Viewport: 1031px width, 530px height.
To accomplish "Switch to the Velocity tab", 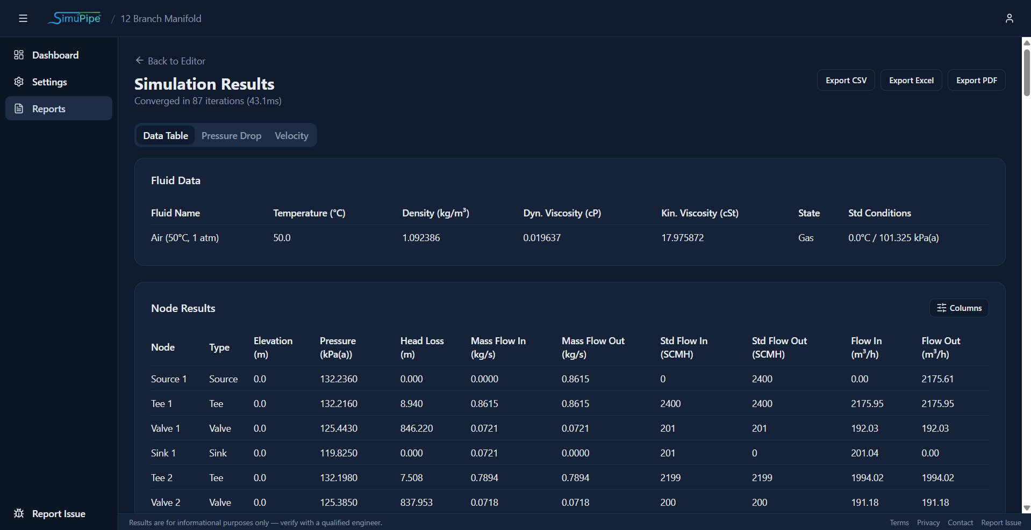I will (291, 135).
